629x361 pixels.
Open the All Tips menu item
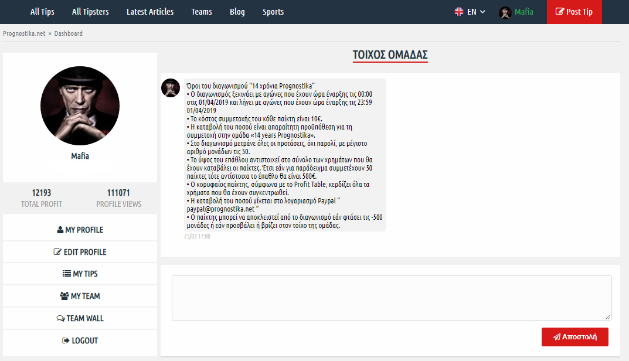tap(42, 12)
